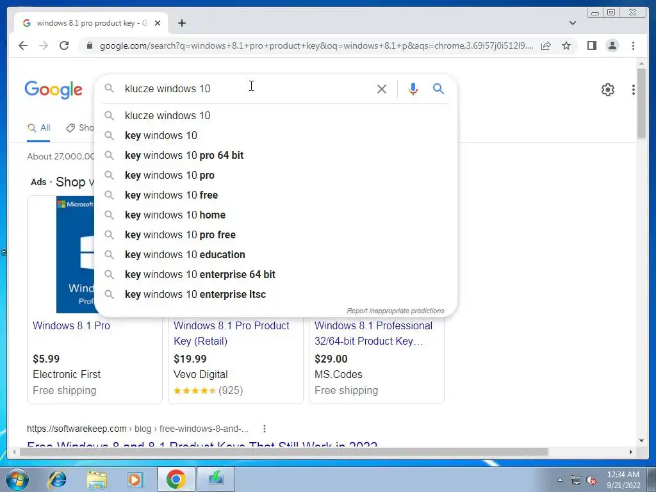Open the Chrome three-dot menu
The width and height of the screenshot is (656, 492).
(x=633, y=45)
